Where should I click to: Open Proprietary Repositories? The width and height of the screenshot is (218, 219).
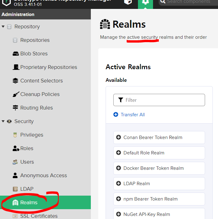[49, 67]
